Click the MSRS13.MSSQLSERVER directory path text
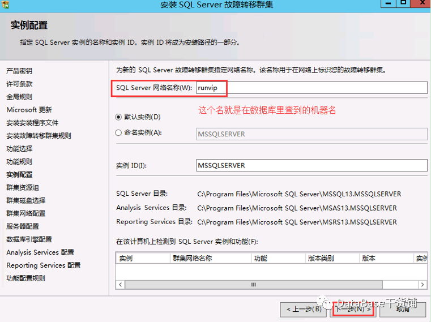 (297, 222)
